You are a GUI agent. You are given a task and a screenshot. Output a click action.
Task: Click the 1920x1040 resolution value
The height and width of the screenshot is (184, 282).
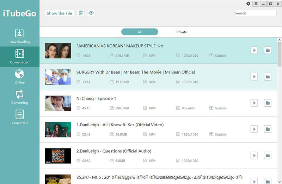coord(190,82)
